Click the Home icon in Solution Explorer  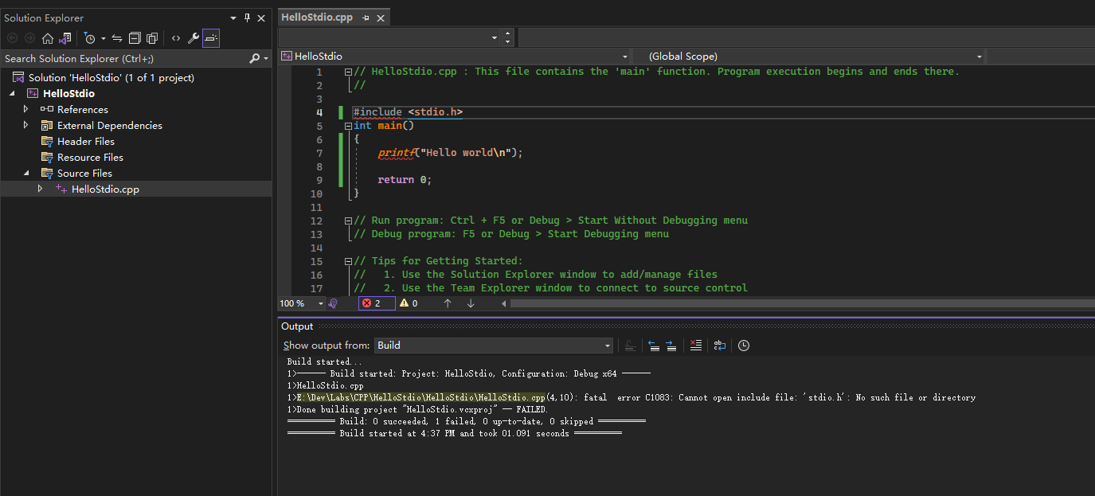point(47,37)
